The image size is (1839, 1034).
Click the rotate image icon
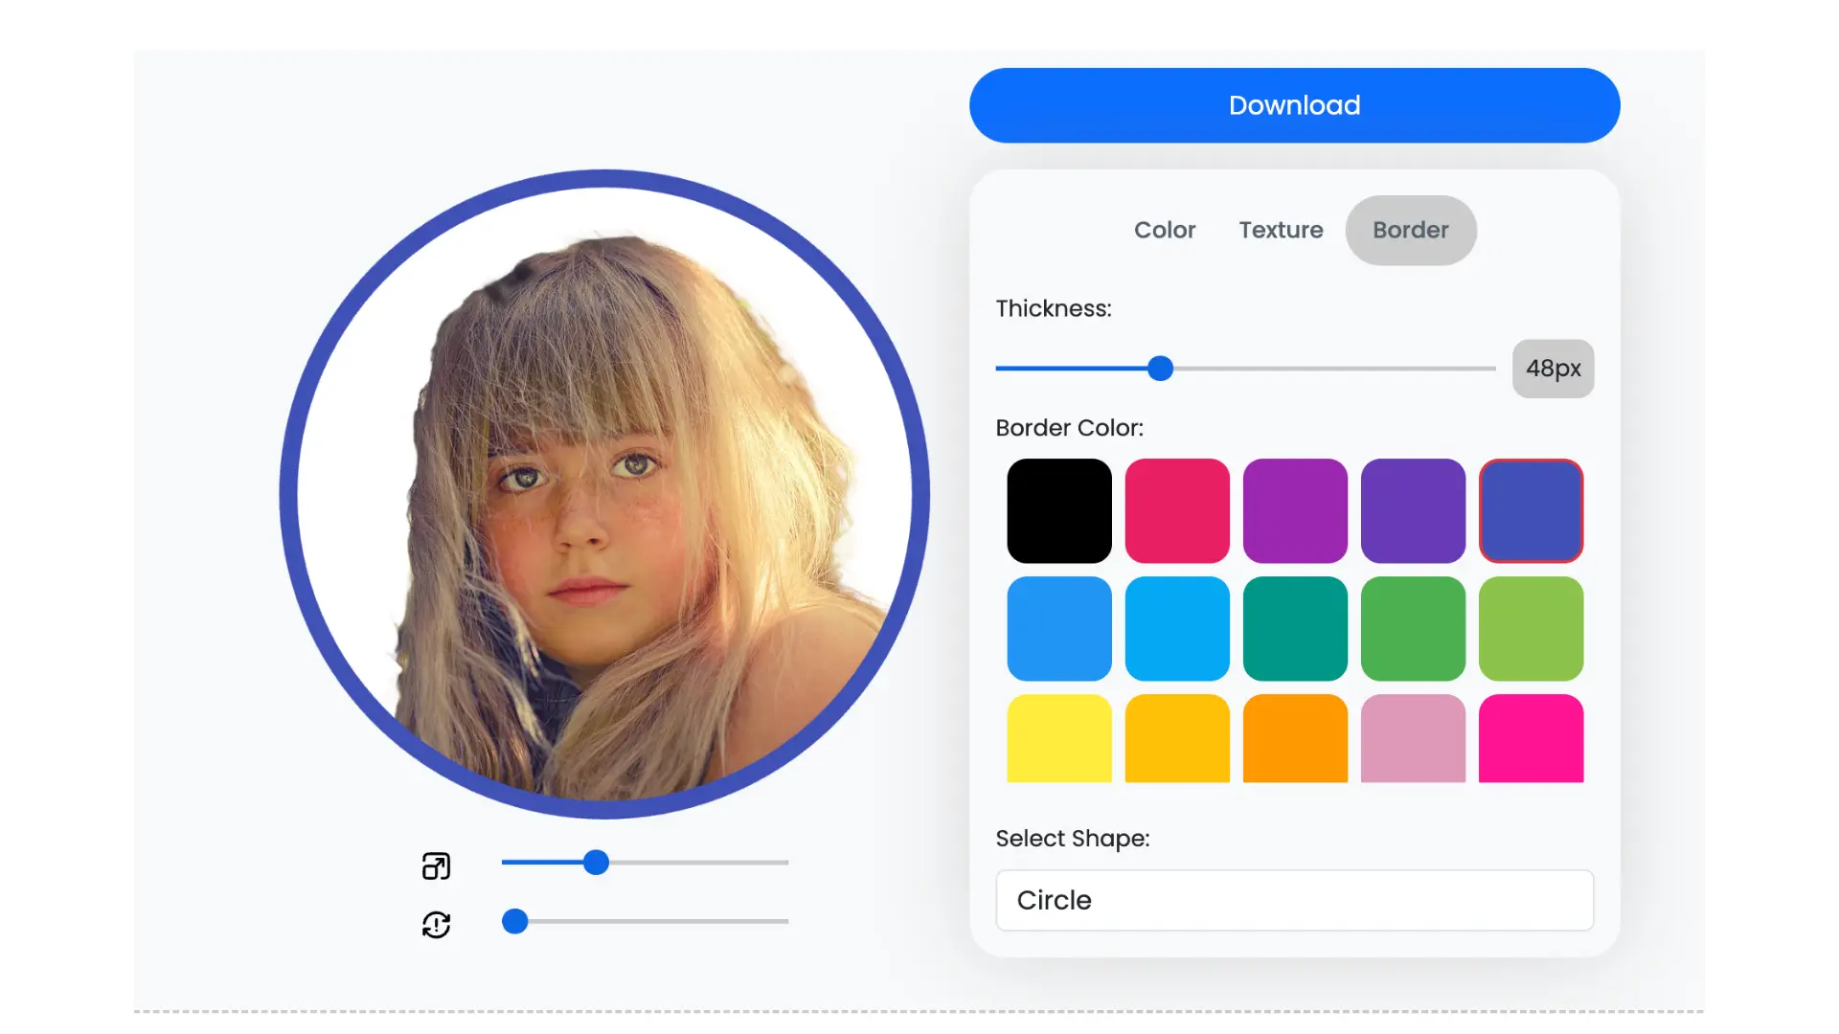tap(436, 924)
